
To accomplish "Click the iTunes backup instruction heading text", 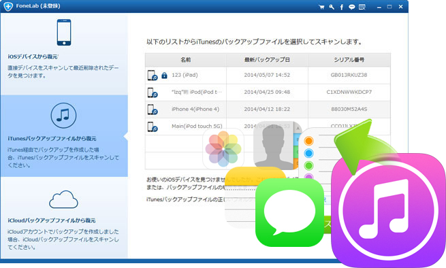I will coord(255,42).
